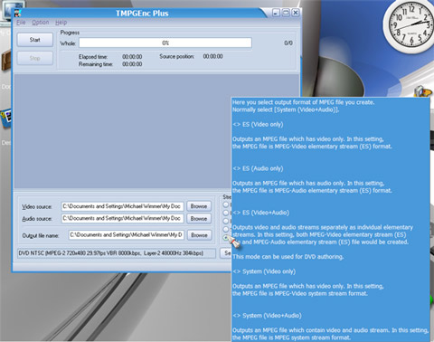Close the TMPGEnc Plus window
Screen dimensions: 434x342
coord(296,13)
